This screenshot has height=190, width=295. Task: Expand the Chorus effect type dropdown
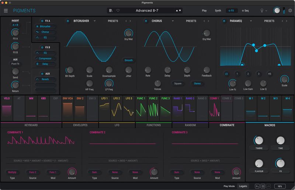point(173,21)
